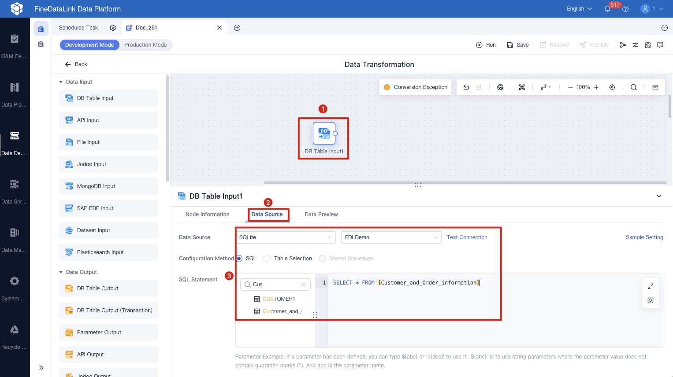673x377 pixels.
Task: Switch to Development Mode
Action: 89,45
